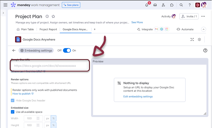This screenshot has width=212, height=128.
Task: Open the apps marketplace puzzle icon
Action: [x=172, y=5]
